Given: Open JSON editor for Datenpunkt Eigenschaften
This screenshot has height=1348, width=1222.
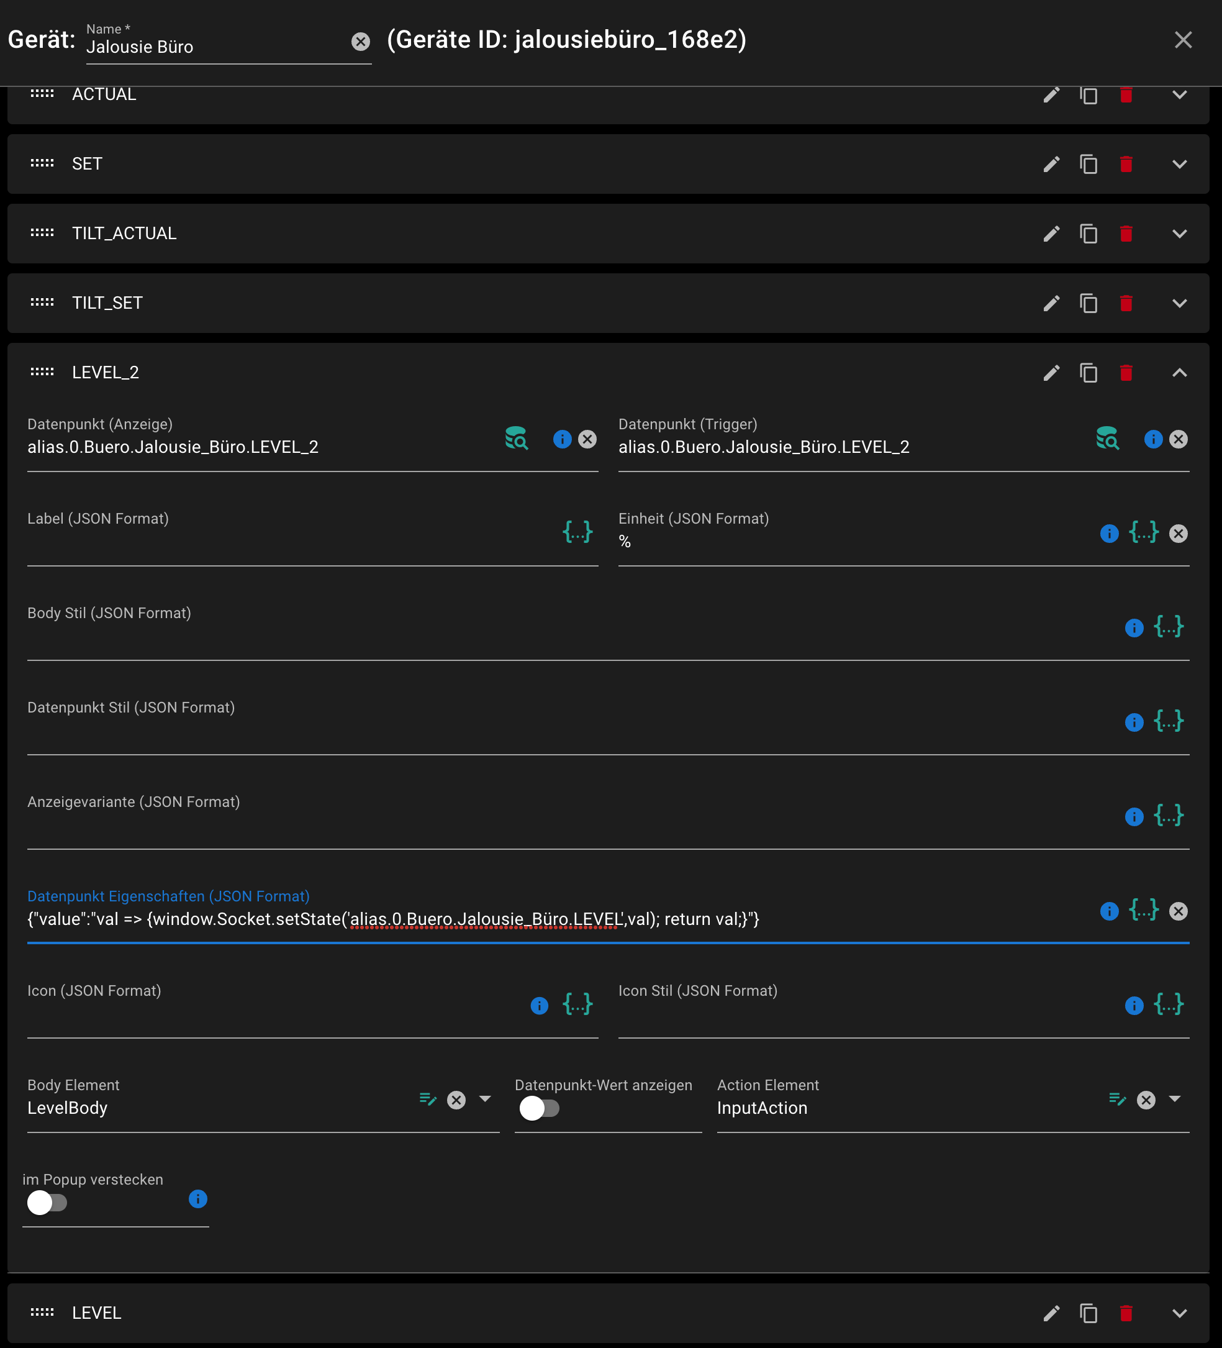Looking at the screenshot, I should point(1143,910).
